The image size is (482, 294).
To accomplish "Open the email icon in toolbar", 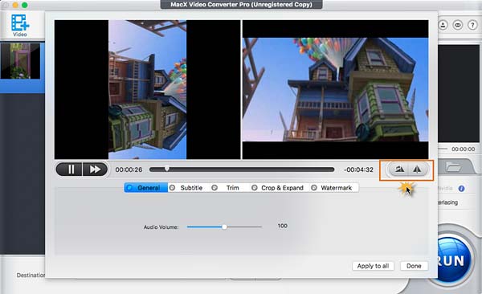I will 458,25.
